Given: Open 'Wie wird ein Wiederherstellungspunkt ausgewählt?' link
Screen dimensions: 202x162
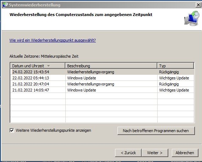Looking at the screenshot, I should [x=53, y=40].
